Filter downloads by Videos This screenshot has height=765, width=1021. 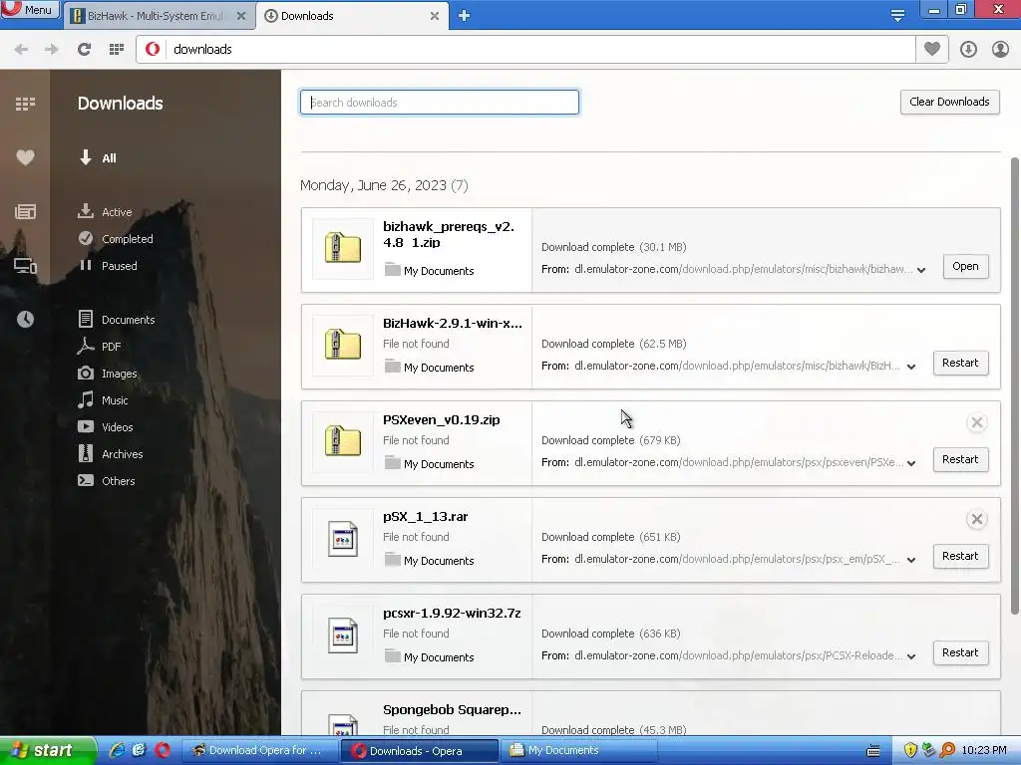(x=106, y=426)
